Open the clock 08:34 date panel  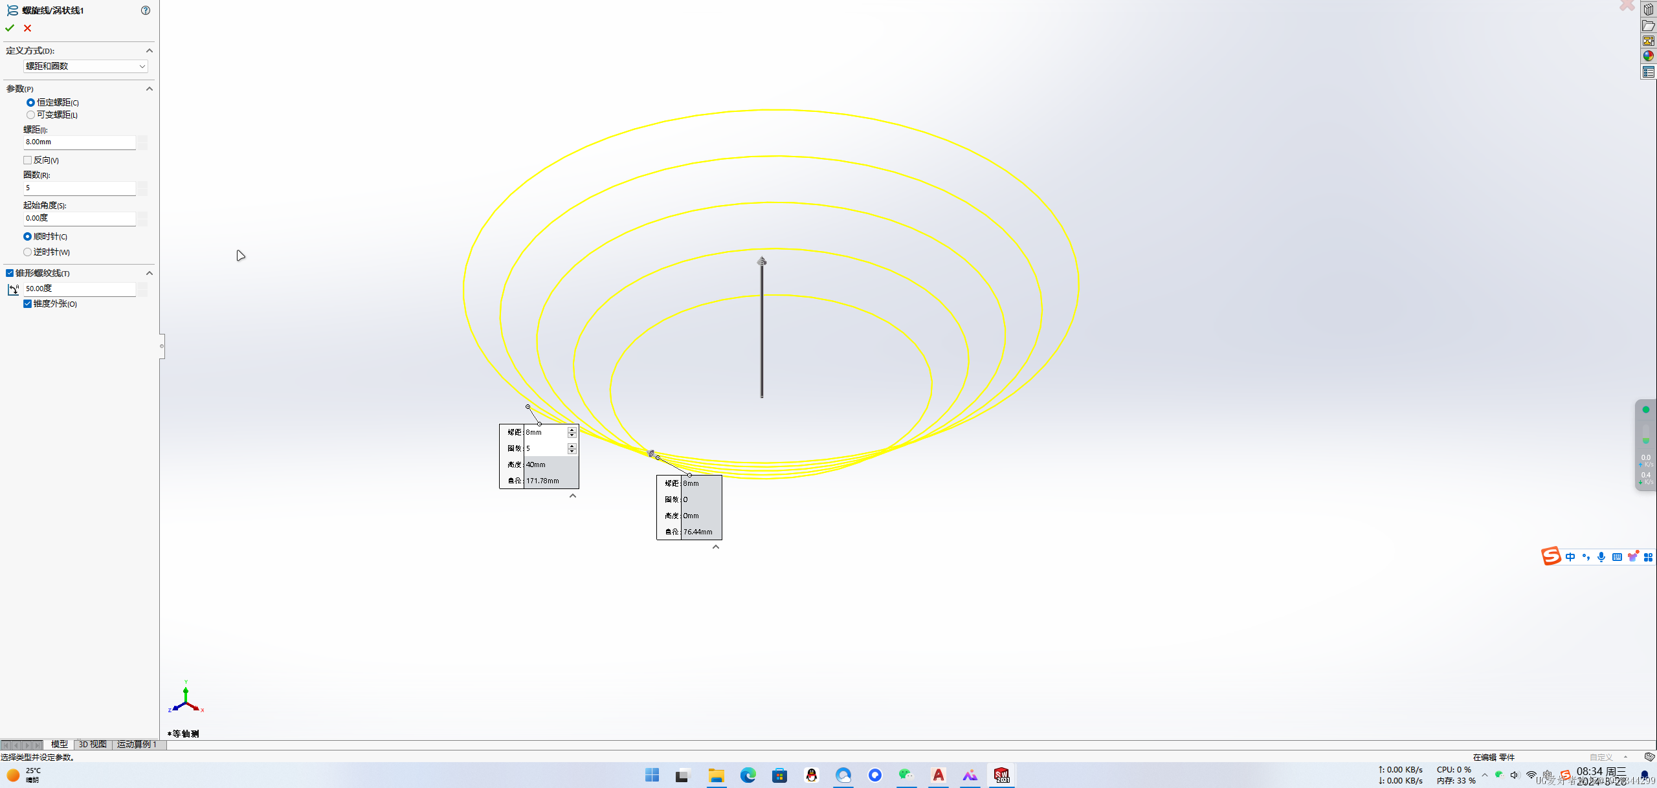[x=1602, y=776]
